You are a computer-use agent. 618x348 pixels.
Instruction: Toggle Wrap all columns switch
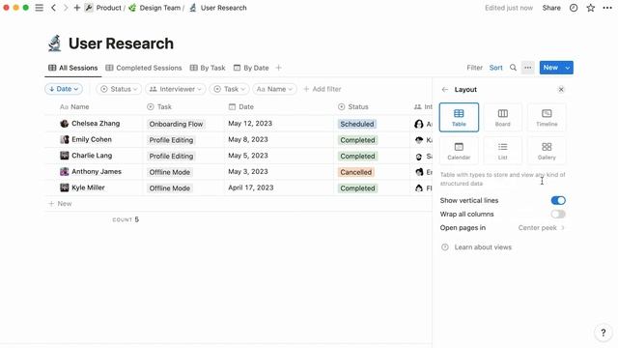(558, 215)
